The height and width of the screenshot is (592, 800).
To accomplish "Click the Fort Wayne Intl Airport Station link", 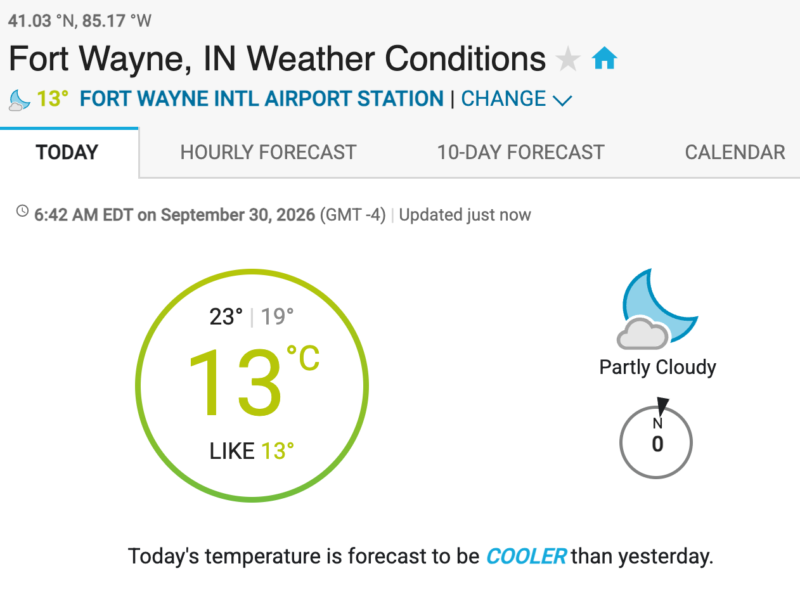I will coord(262,99).
